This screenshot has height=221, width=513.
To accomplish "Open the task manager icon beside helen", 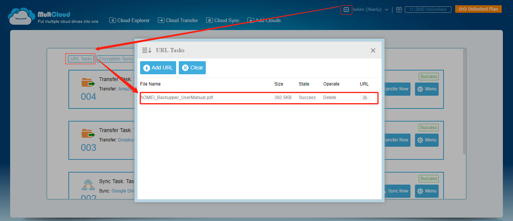I will 346,9.
